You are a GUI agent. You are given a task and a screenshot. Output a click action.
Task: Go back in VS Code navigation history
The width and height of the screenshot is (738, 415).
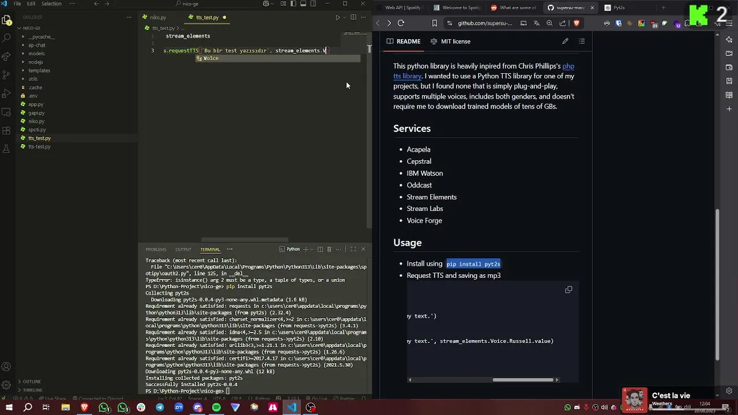[x=96, y=3]
